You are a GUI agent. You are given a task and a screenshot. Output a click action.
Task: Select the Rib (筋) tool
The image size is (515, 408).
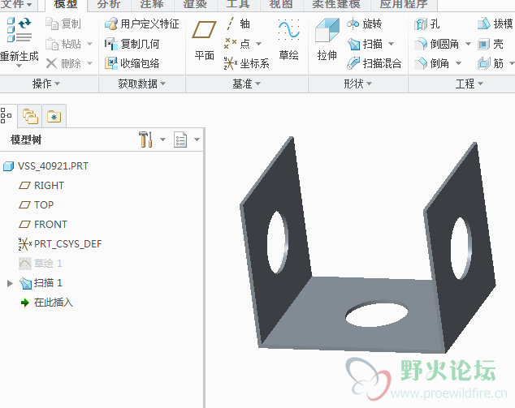tap(491, 63)
